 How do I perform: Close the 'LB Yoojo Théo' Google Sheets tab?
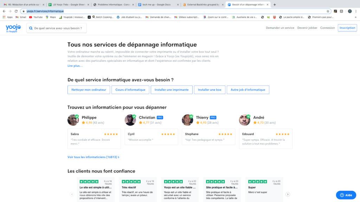pyautogui.click(x=88, y=5)
